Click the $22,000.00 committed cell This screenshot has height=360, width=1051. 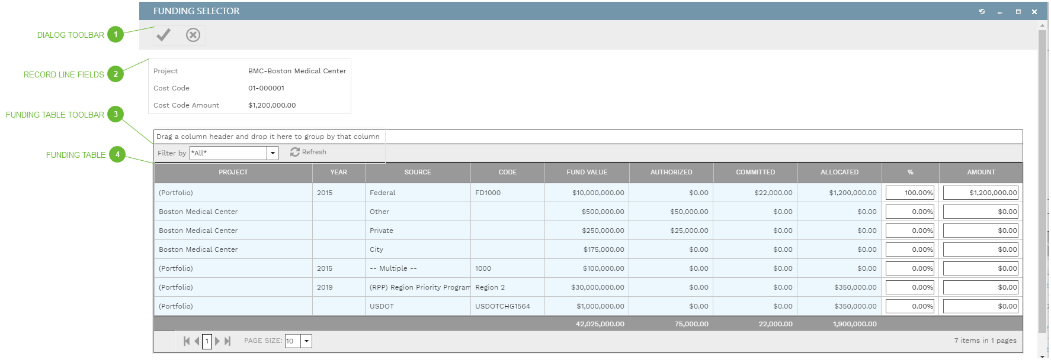(x=755, y=193)
